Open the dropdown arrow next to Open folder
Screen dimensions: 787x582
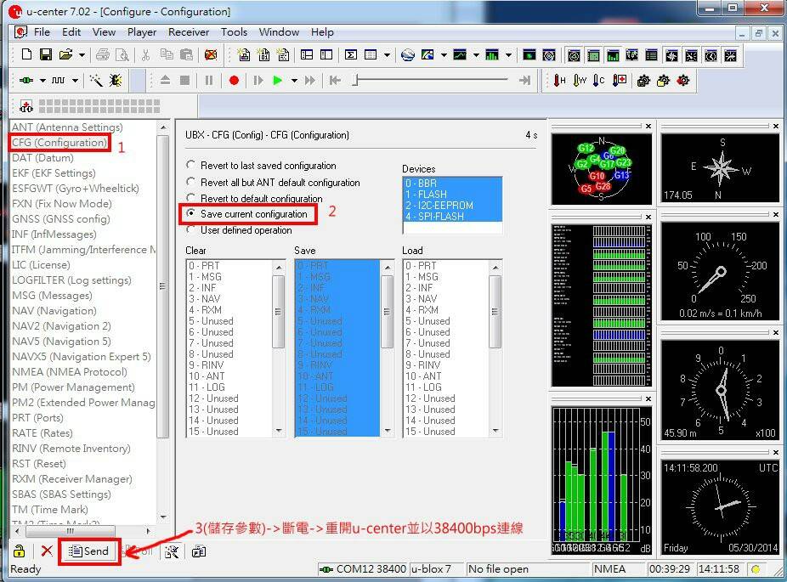click(x=82, y=55)
